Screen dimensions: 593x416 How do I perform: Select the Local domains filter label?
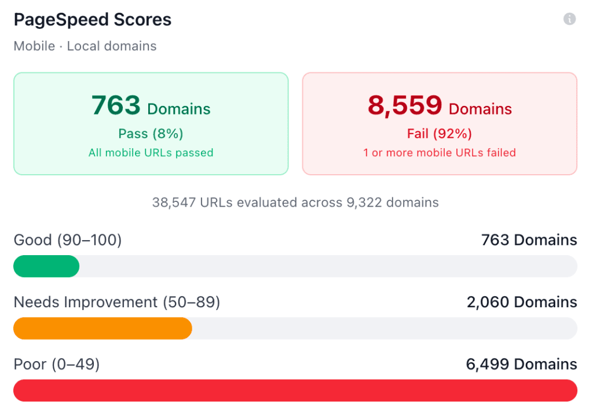tap(112, 46)
